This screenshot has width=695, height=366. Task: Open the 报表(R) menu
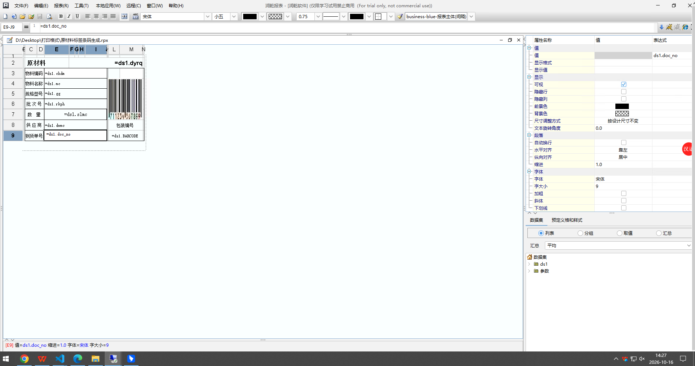[x=61, y=6]
